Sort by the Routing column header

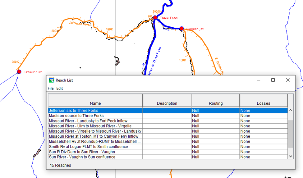[215, 103]
